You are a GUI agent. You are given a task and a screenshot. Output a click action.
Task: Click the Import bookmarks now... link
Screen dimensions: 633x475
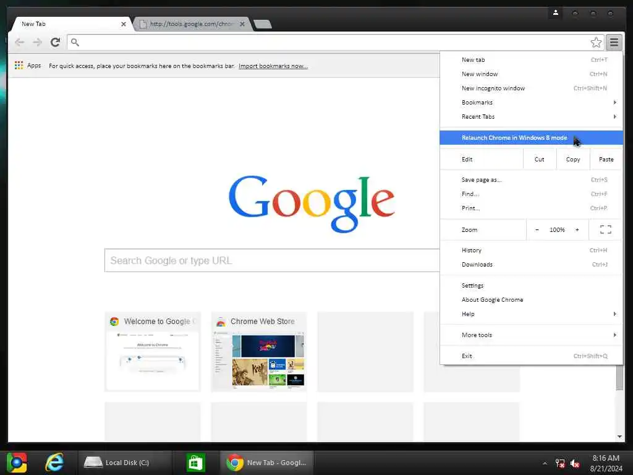point(273,66)
